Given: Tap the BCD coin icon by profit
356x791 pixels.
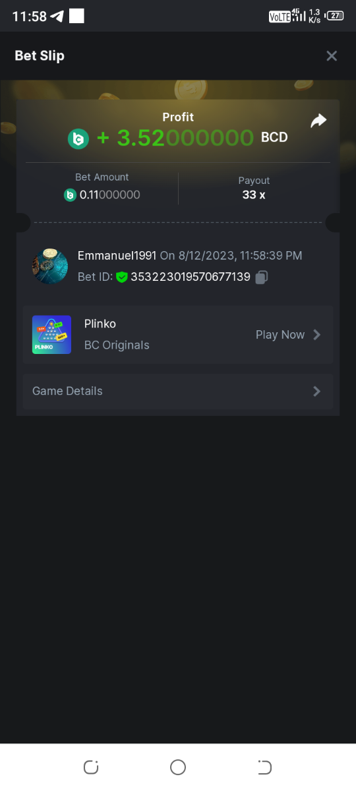Looking at the screenshot, I should pos(78,138).
